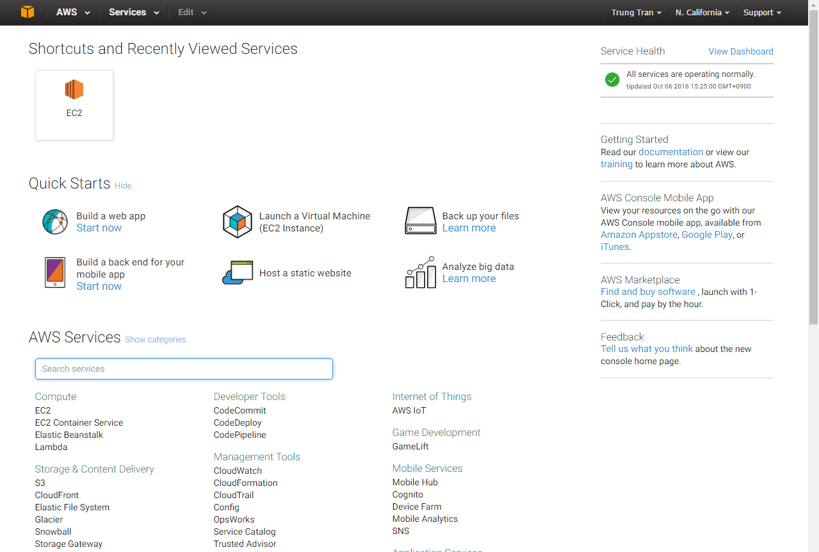The height and width of the screenshot is (552, 819).
Task: Open Snowball service
Action: click(x=53, y=531)
